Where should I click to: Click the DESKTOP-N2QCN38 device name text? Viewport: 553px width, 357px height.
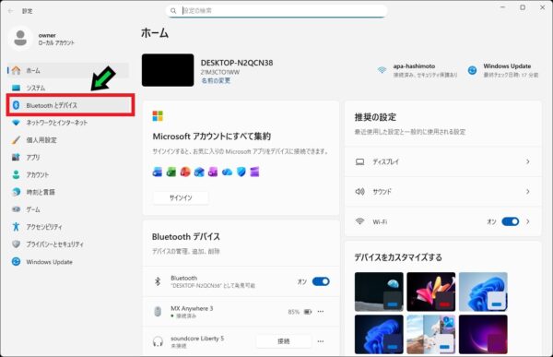pyautogui.click(x=237, y=63)
